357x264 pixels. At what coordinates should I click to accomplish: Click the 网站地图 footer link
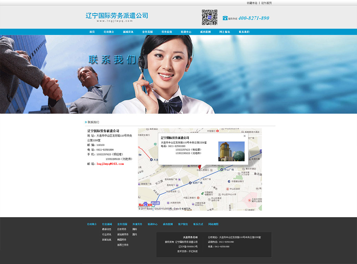pyautogui.click(x=213, y=224)
